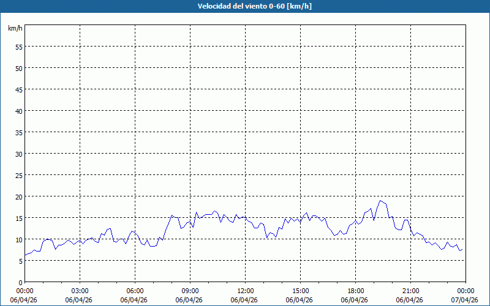490x306 pixels.
Task: Click the 10 label on the vertical axis
Action: coord(19,239)
